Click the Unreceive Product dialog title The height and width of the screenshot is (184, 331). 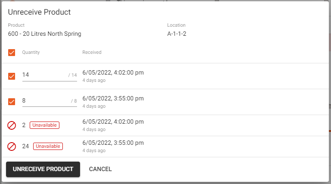pyautogui.click(x=39, y=12)
